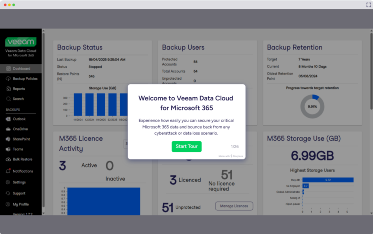This screenshot has height=234, width=373.
Task: Open the Backup Policies menu item
Action: click(25, 79)
